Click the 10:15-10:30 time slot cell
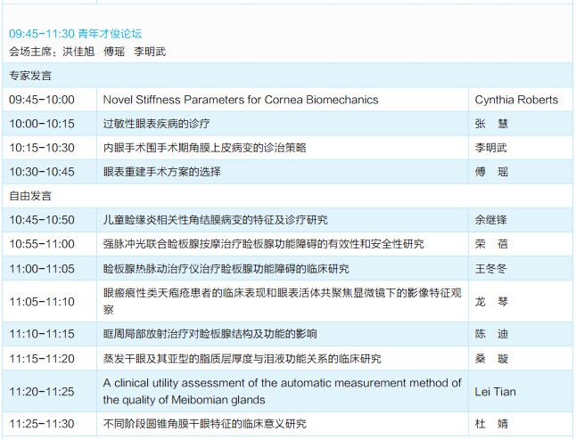 [42, 148]
